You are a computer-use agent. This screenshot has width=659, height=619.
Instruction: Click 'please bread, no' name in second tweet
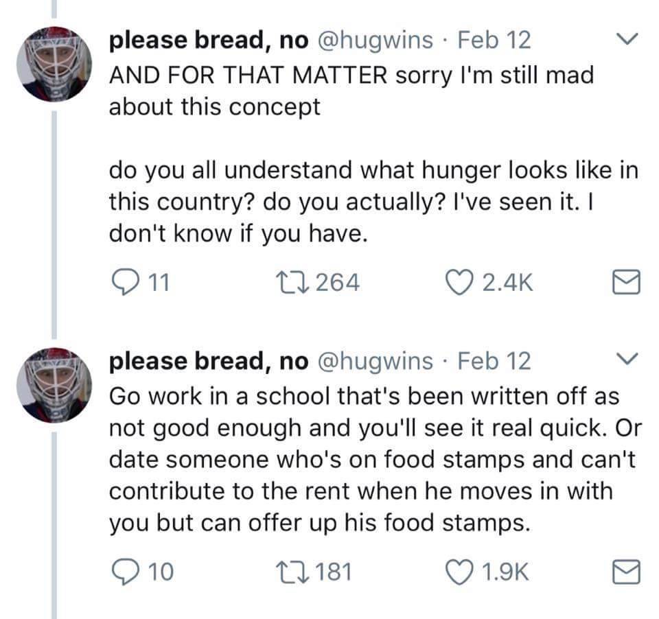209,360
